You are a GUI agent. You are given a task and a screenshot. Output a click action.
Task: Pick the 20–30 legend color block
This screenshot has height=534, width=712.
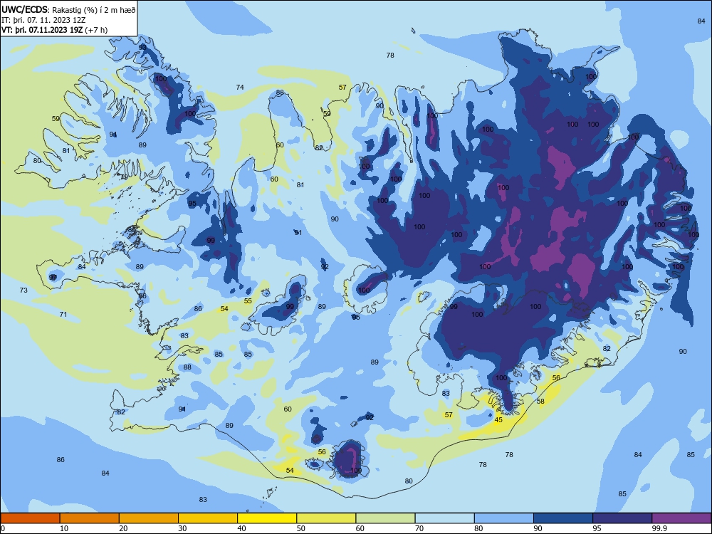click(x=149, y=518)
